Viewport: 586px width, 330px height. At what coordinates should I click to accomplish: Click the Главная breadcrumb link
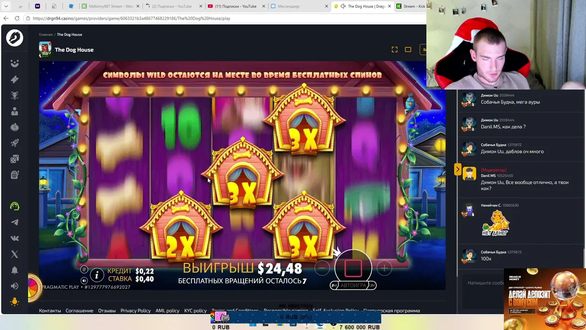point(46,35)
